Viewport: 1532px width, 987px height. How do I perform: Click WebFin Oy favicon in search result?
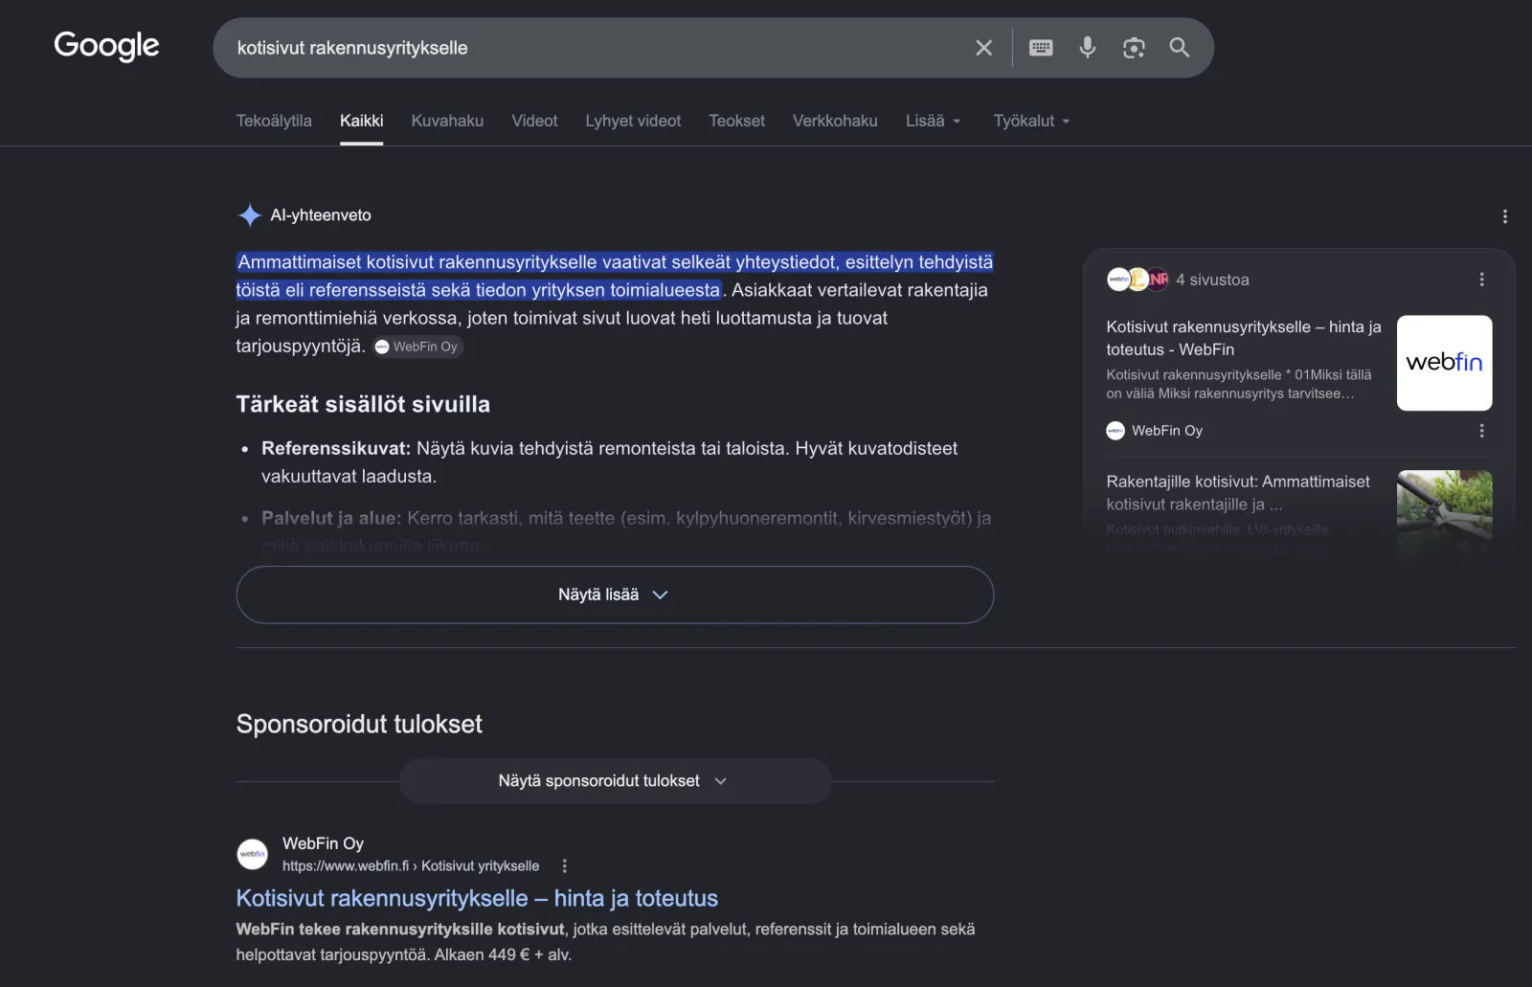click(253, 854)
